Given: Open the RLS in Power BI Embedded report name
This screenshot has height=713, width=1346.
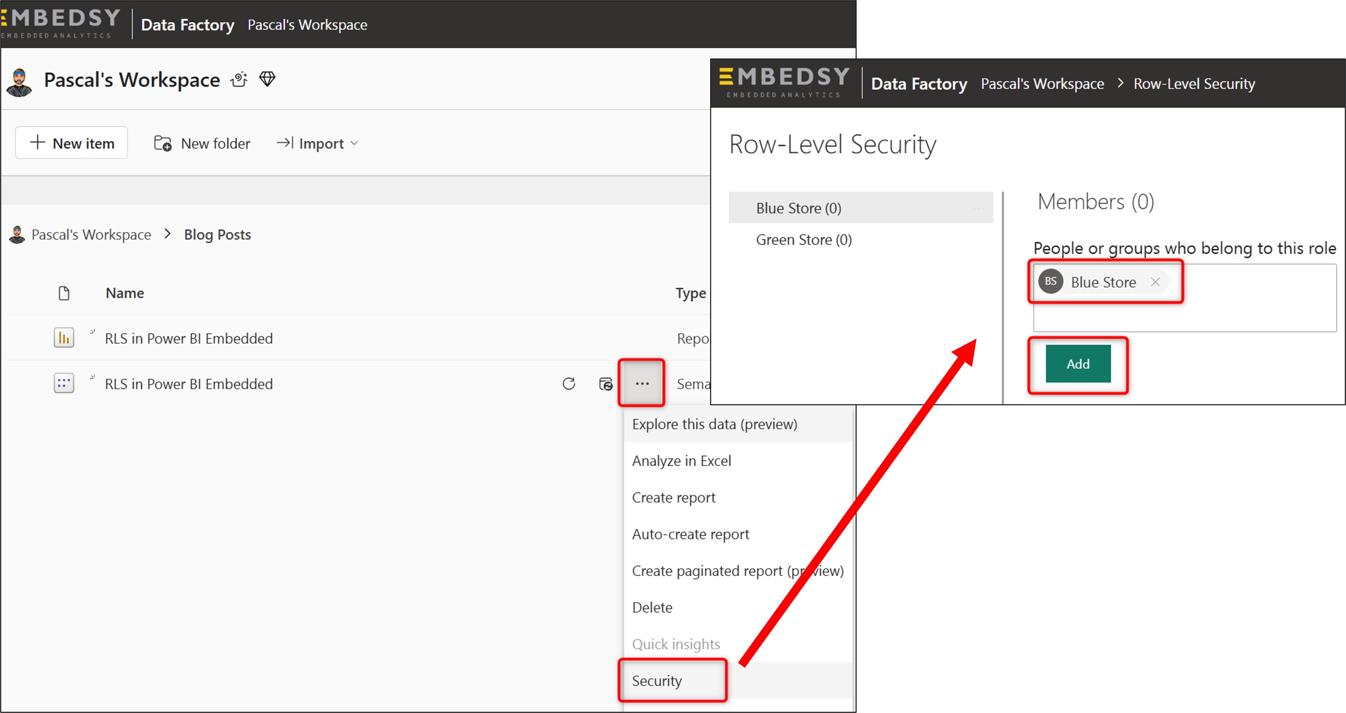Looking at the screenshot, I should coord(189,339).
